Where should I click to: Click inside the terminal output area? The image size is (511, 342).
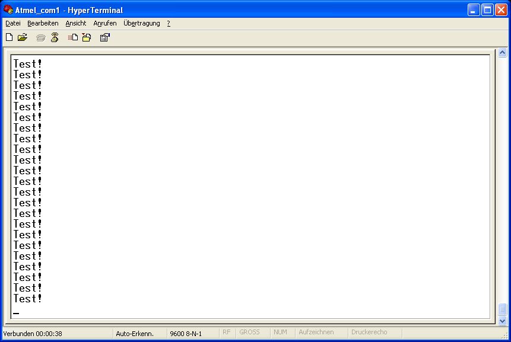[x=250, y=187]
